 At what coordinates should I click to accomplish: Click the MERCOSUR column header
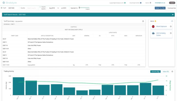point(139,36)
